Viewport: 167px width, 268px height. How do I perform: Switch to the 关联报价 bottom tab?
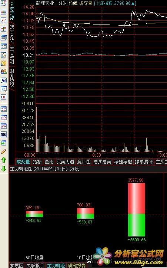coord(36,265)
